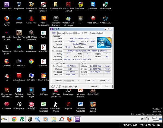Open the Memory tab in CPU-Z
The height and width of the screenshot is (128, 163).
[78, 33]
